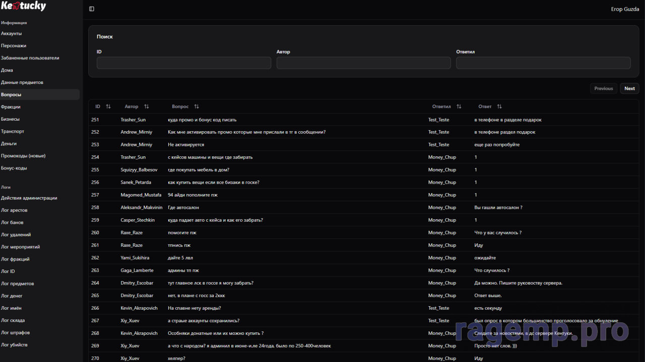Click question 'Не активируется'
The image size is (645, 362).
tap(186, 145)
